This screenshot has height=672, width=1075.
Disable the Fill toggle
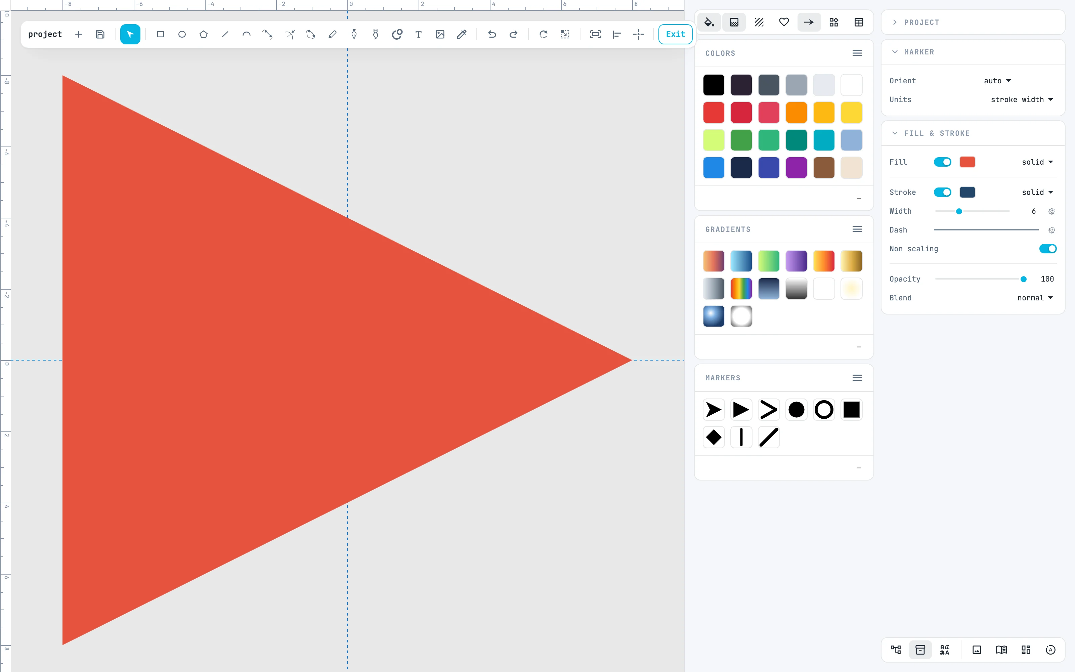point(942,162)
